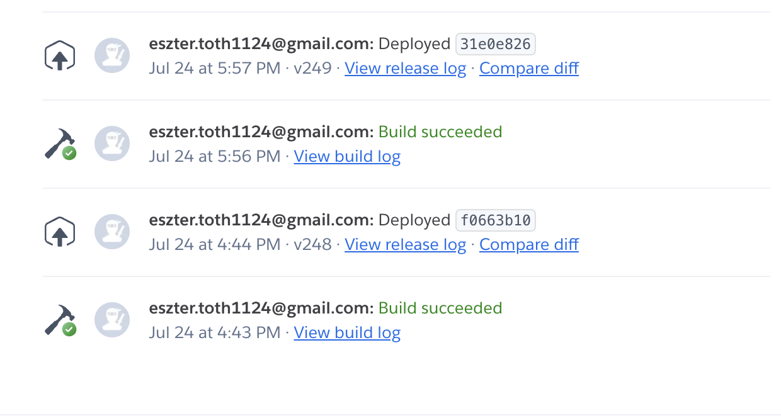The image size is (781, 418).
Task: Click commit hash f0663b10
Action: coord(496,220)
